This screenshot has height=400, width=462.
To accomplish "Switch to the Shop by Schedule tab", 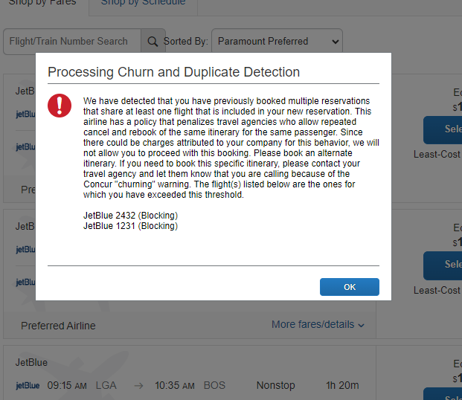I will pyautogui.click(x=143, y=3).
